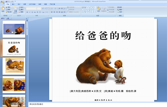The height and width of the screenshot is (107, 167).
Task: Toggle underline formatting
Action: (32, 12)
